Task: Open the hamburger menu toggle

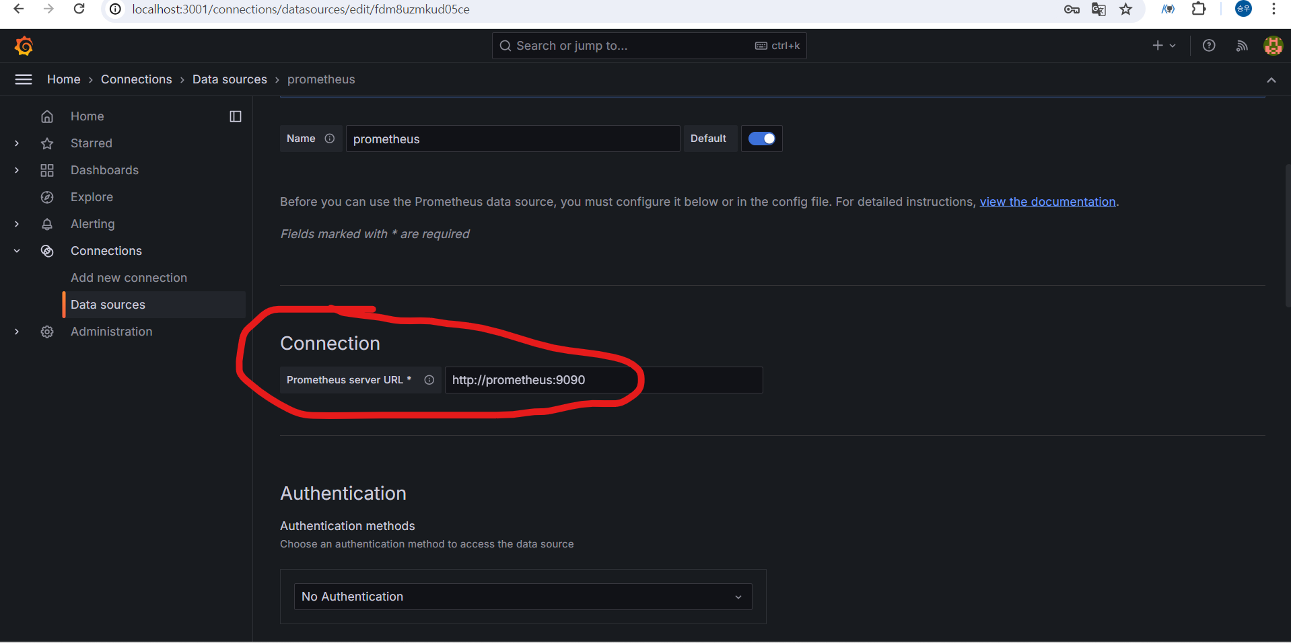Action: pos(24,79)
